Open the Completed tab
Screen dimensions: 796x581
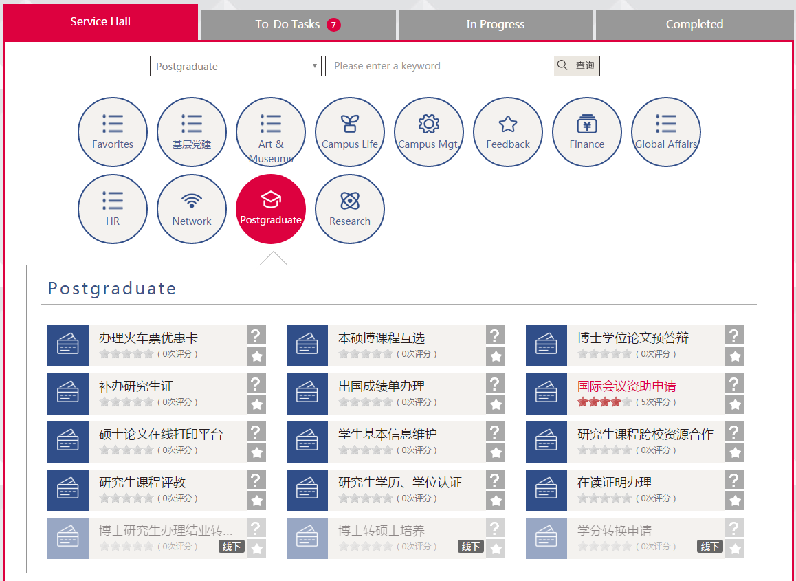[694, 25]
